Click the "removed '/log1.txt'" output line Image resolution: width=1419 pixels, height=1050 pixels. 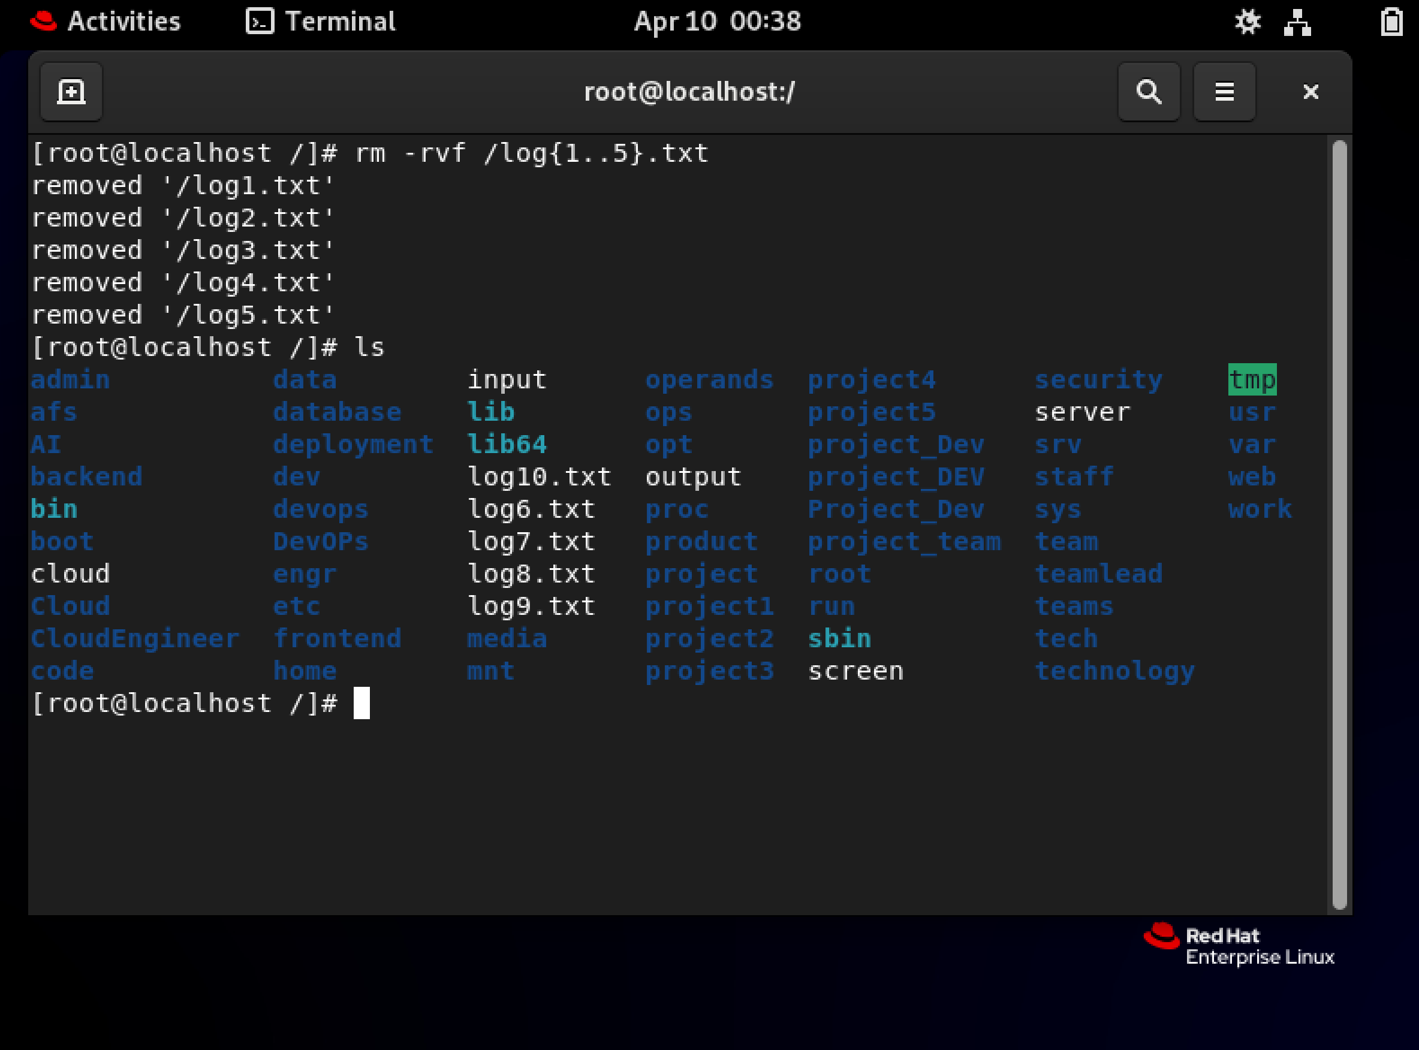183,186
